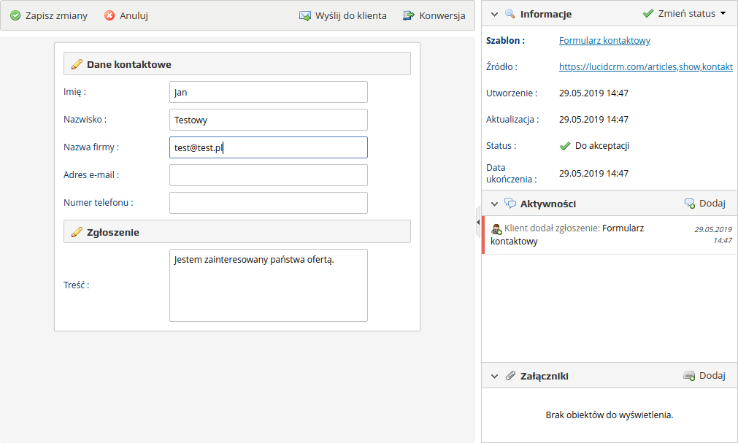Click the Utworzenie date value
Image resolution: width=738 pixels, height=443 pixels.
click(x=594, y=93)
